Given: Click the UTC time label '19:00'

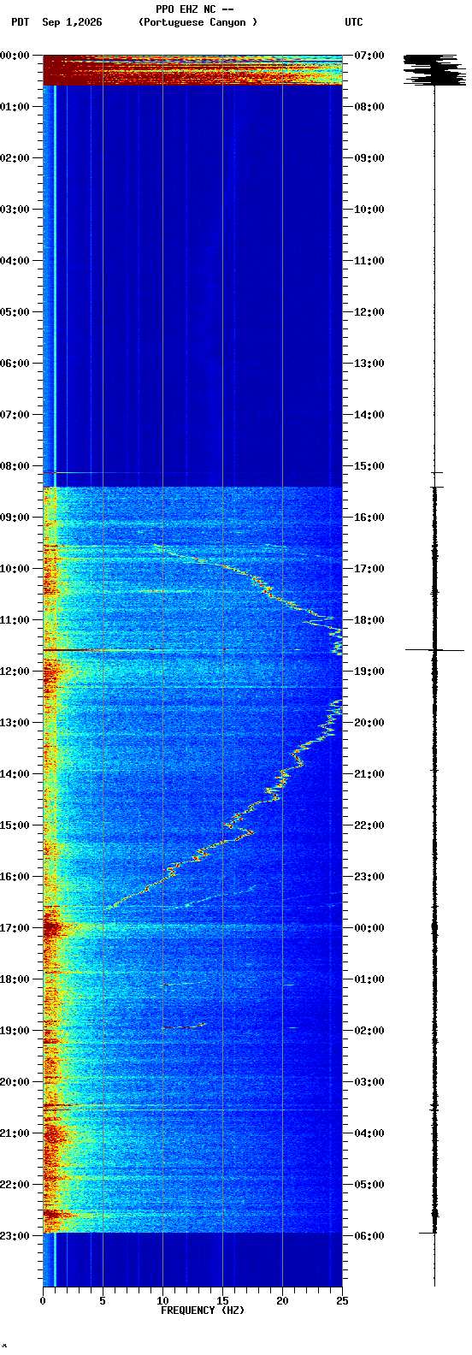Looking at the screenshot, I should [x=369, y=671].
